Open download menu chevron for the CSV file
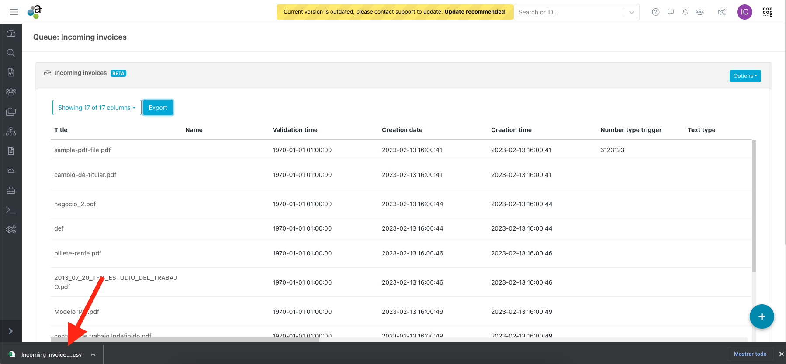Screen dimensions: 786x364 coord(93,354)
